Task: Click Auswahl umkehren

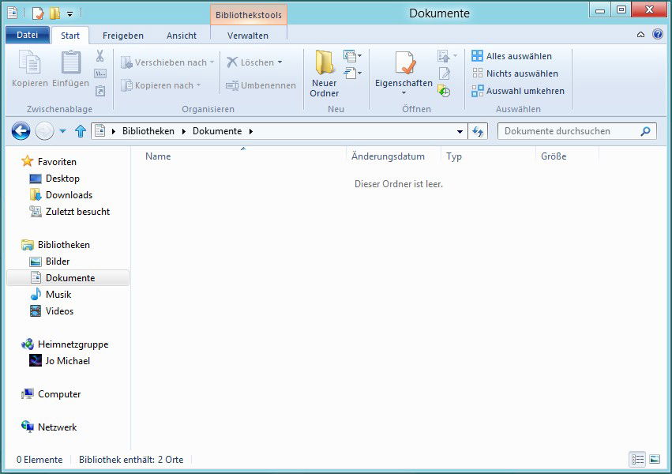Action: pyautogui.click(x=518, y=91)
